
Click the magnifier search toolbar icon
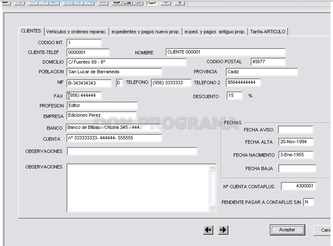pos(89,3)
